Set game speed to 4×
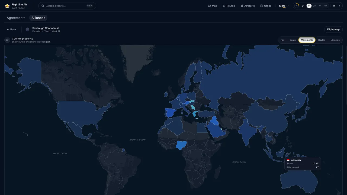Image resolution: width=347 pixels, height=195 pixels. pos(320,6)
